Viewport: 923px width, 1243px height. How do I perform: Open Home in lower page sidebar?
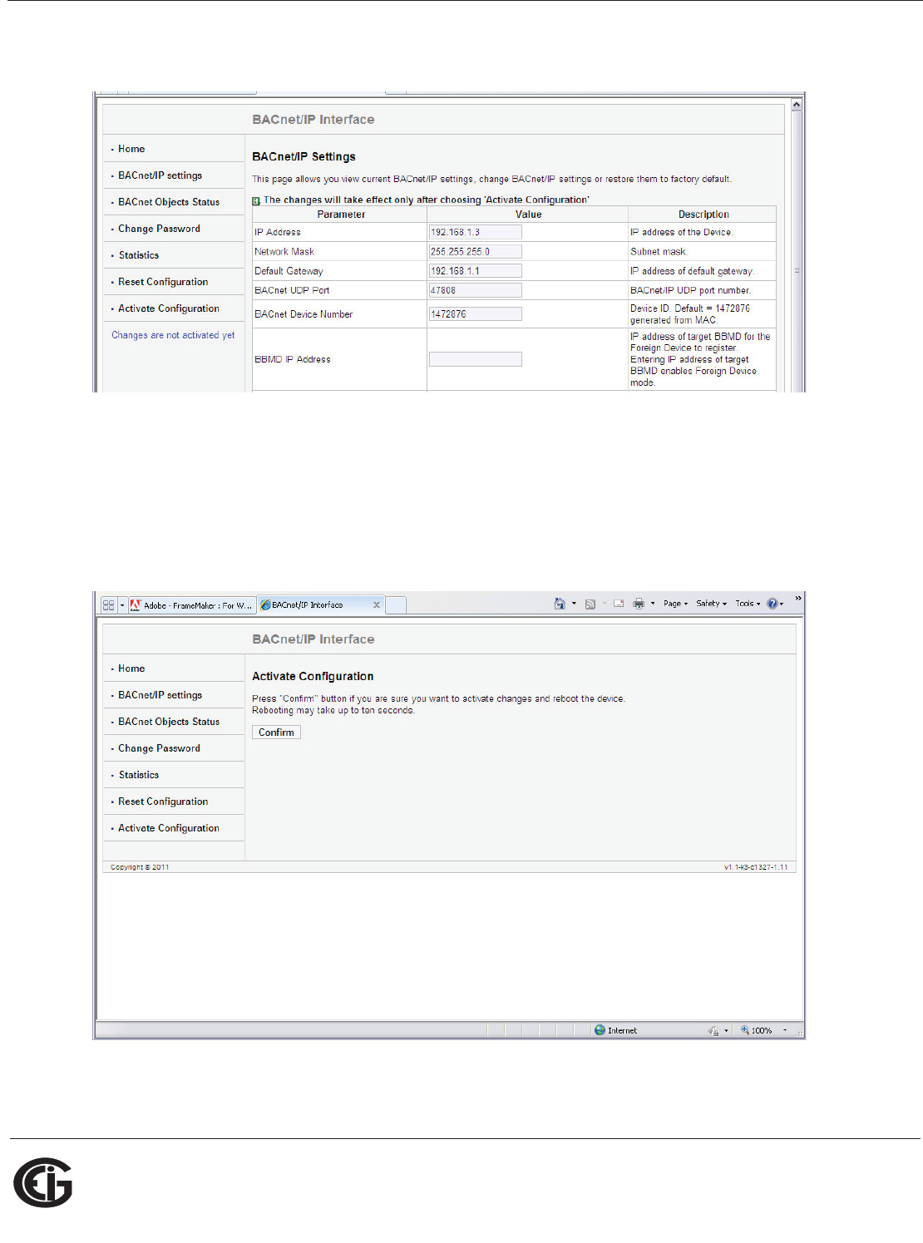tap(131, 668)
